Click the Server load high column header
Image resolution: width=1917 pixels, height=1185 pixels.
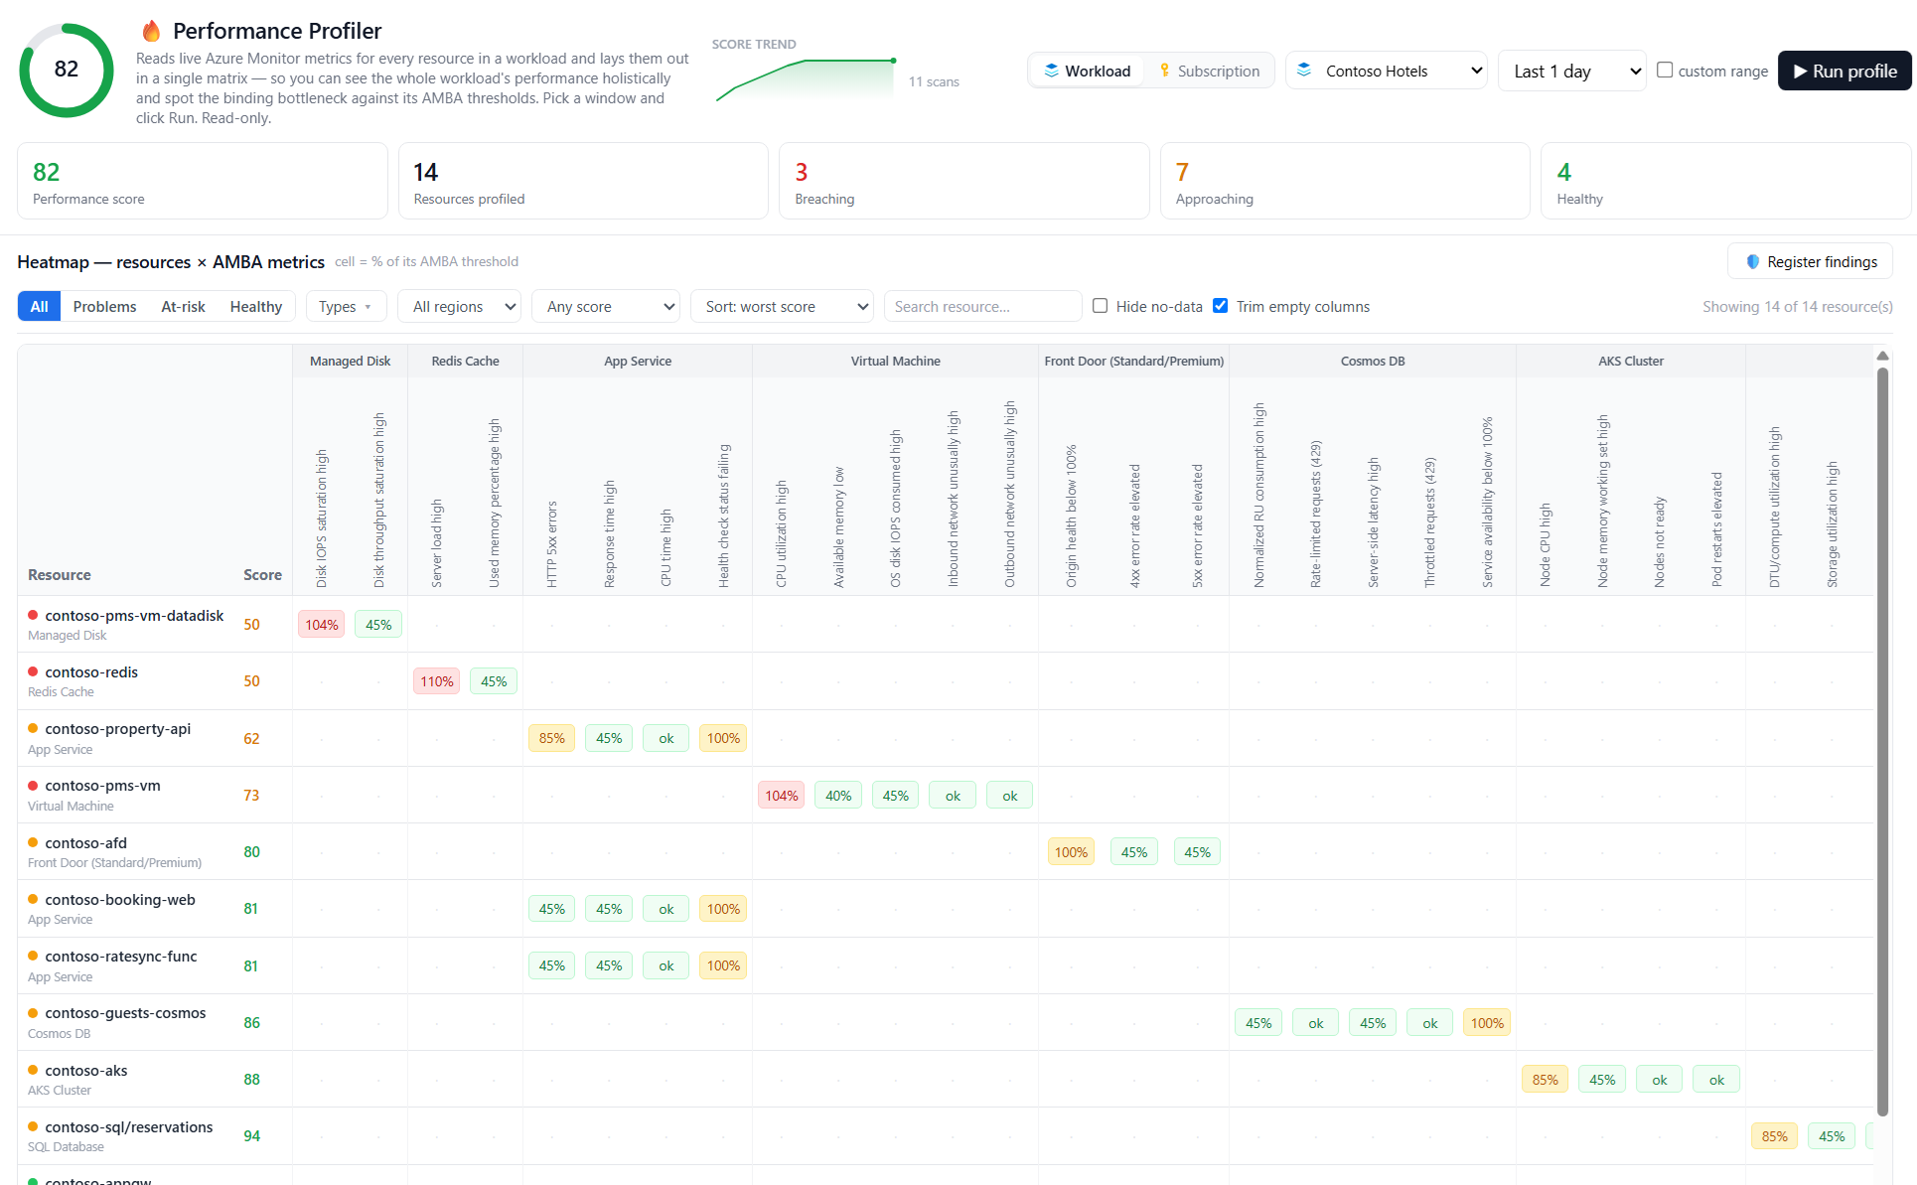[436, 542]
